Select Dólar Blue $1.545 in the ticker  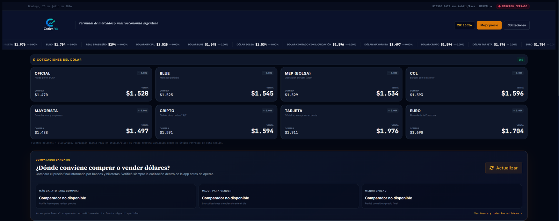tap(208, 45)
